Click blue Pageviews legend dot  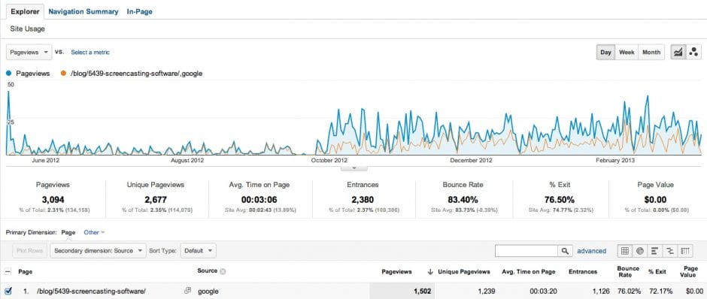click(8, 73)
